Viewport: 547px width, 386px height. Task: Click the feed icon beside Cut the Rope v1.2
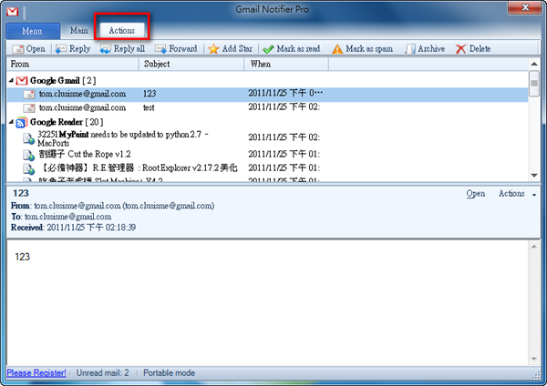pos(28,155)
